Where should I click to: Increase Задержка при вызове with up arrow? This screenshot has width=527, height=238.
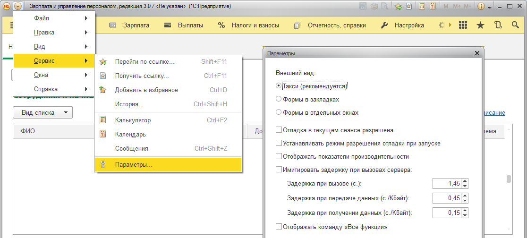pos(465,181)
